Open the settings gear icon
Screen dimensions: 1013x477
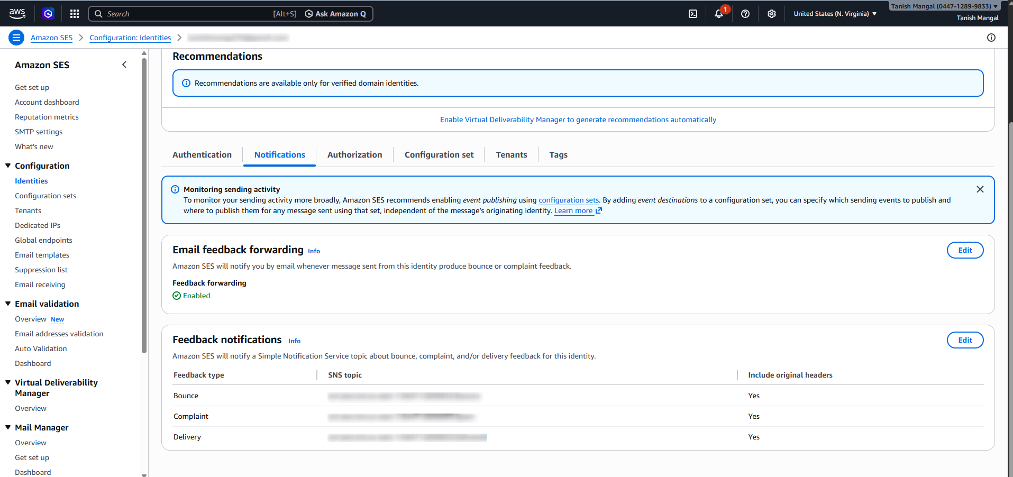click(771, 14)
